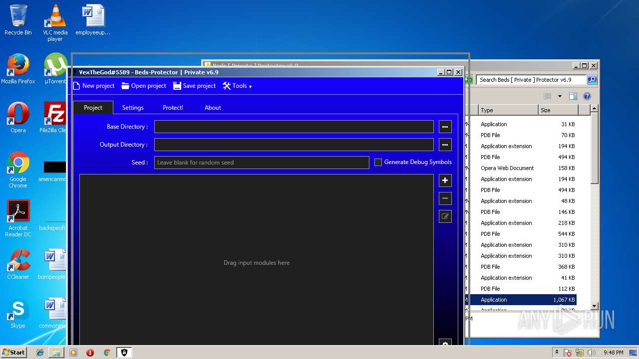Enable Generate Debug Symbols checkbox
Image resolution: width=639 pixels, height=359 pixels.
click(378, 162)
